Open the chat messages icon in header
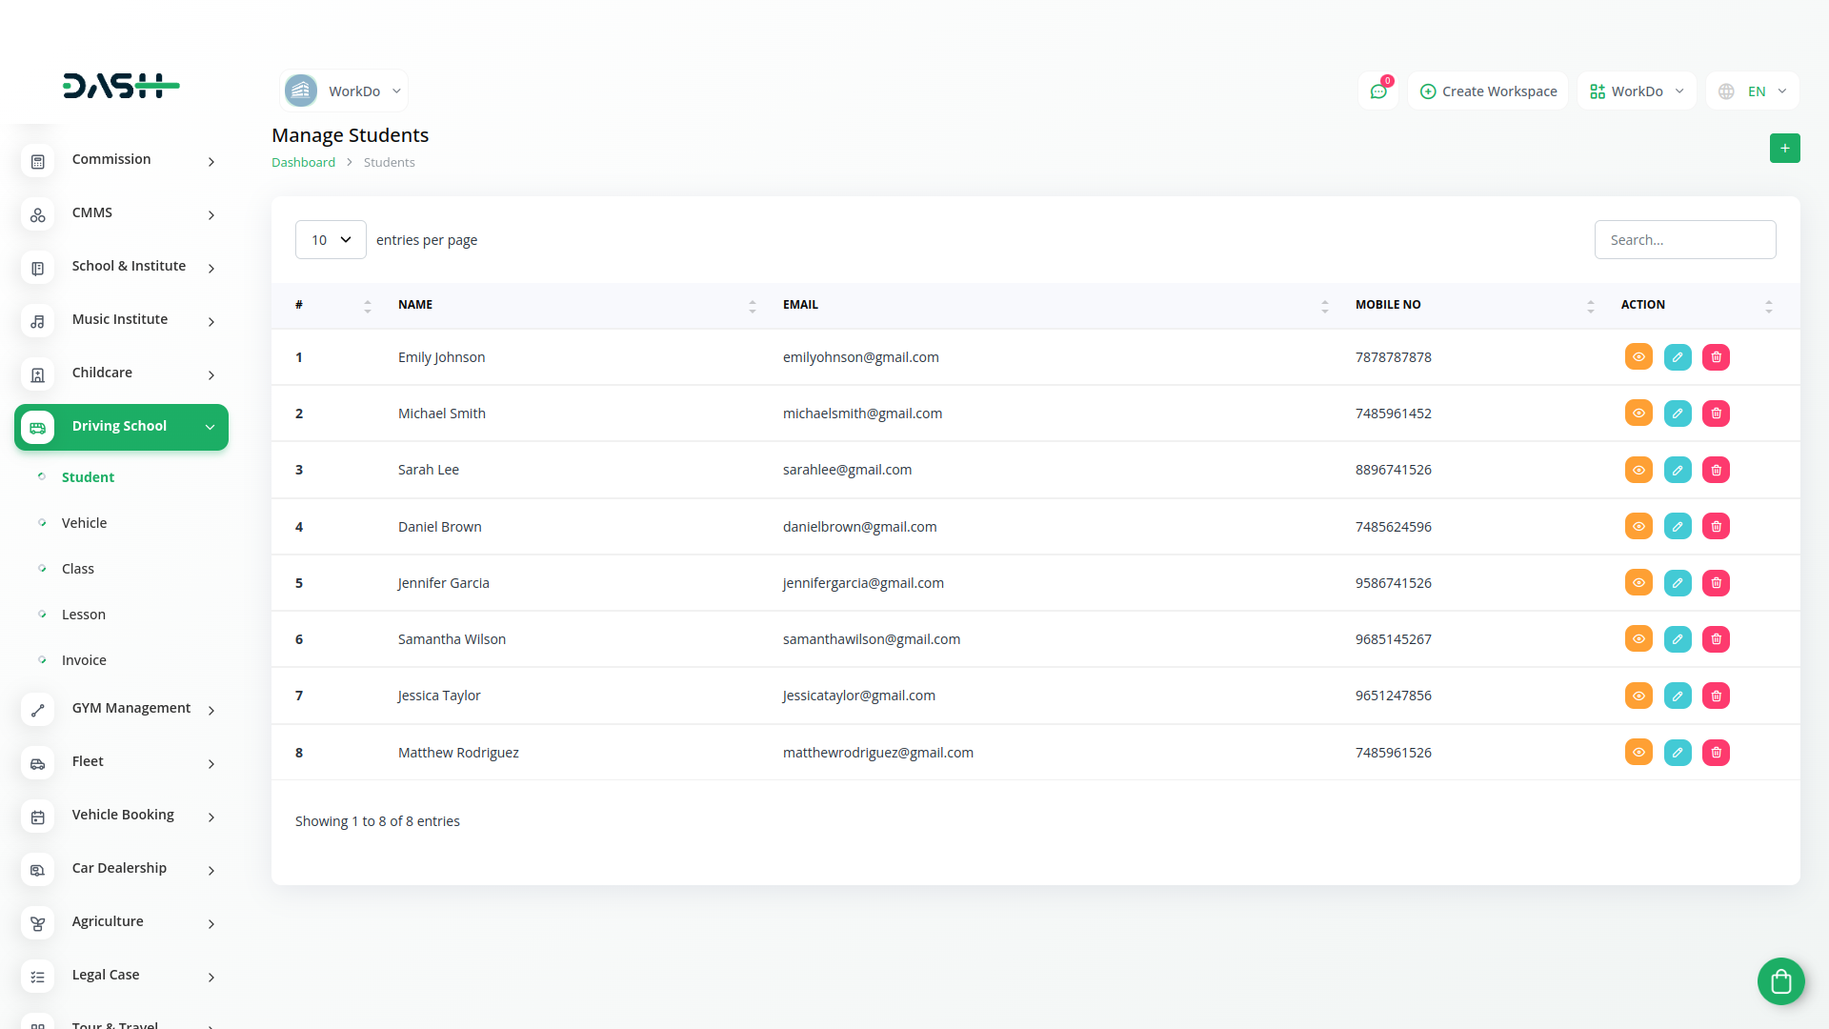1829x1029 pixels. pyautogui.click(x=1377, y=91)
